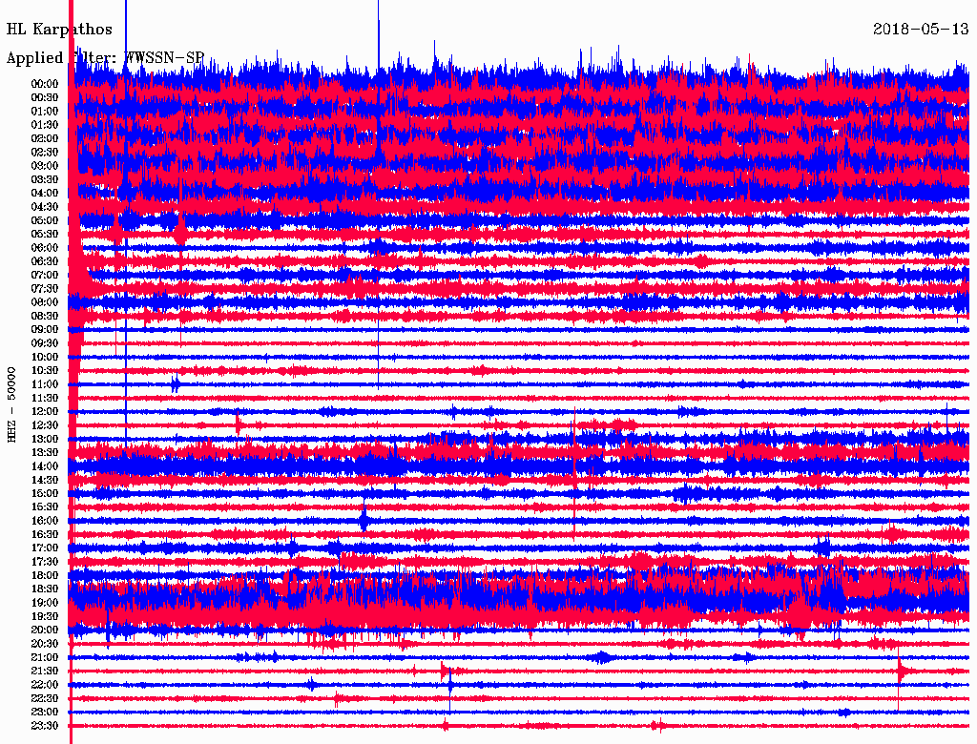Select the 14:30 time label
Viewport: 977px width, 744px height.
coord(44,481)
